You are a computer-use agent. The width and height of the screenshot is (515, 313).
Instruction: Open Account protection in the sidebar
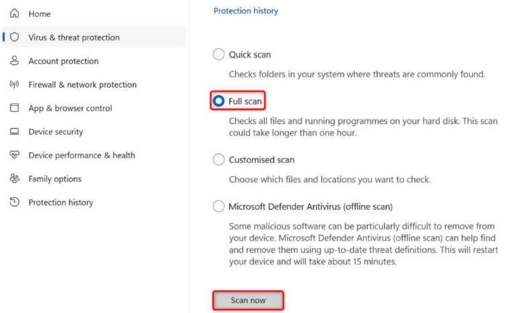(x=63, y=61)
